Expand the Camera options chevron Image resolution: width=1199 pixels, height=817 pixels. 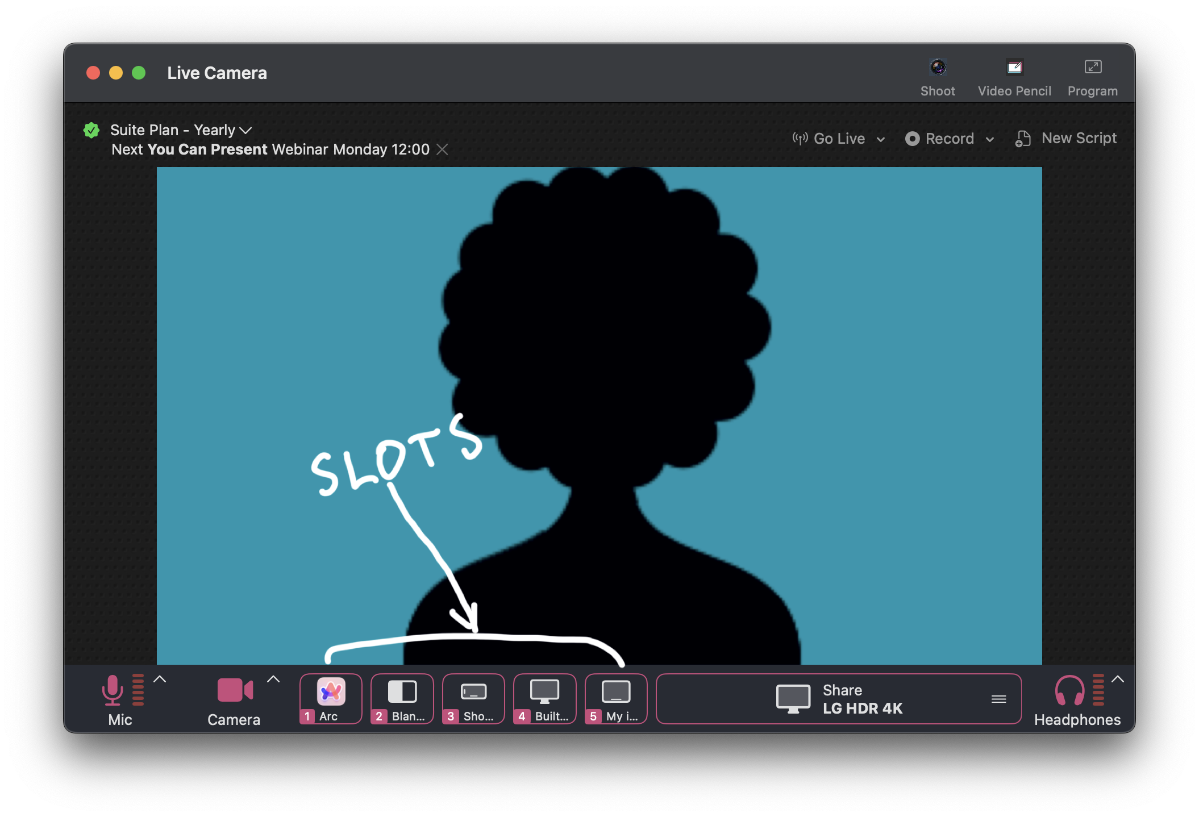[273, 679]
